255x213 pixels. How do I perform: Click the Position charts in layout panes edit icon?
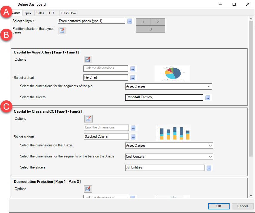62,30
